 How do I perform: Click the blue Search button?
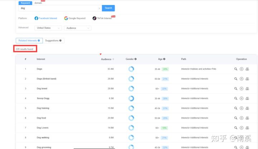(108, 8)
